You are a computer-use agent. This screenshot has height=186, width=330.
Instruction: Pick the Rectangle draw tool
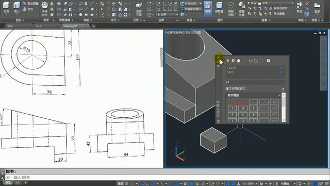[x=86, y=15]
